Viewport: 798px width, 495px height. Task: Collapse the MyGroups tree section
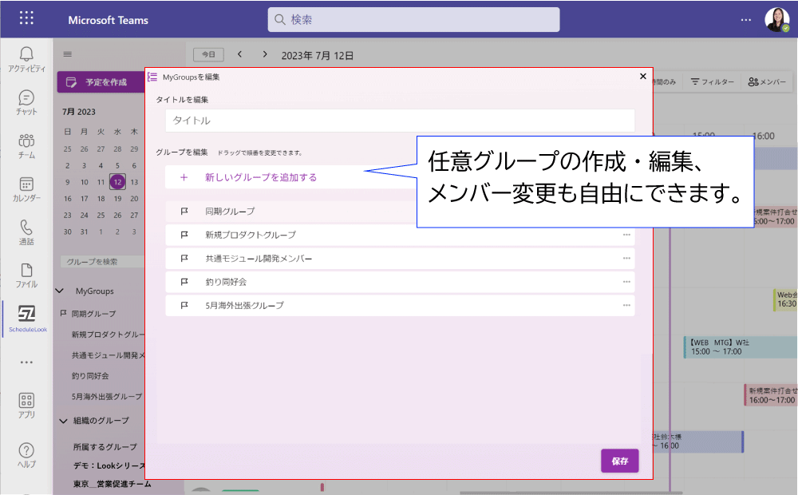(60, 291)
